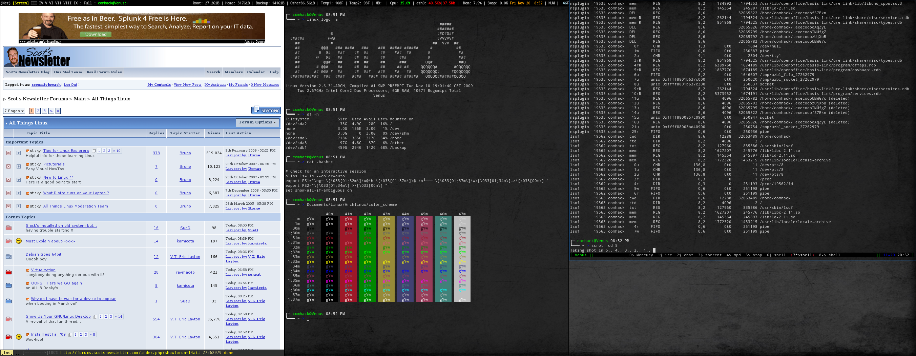Click red folder icon in InstallFest Fall '09 row
Viewport: 916px width, 356px height.
(8, 337)
